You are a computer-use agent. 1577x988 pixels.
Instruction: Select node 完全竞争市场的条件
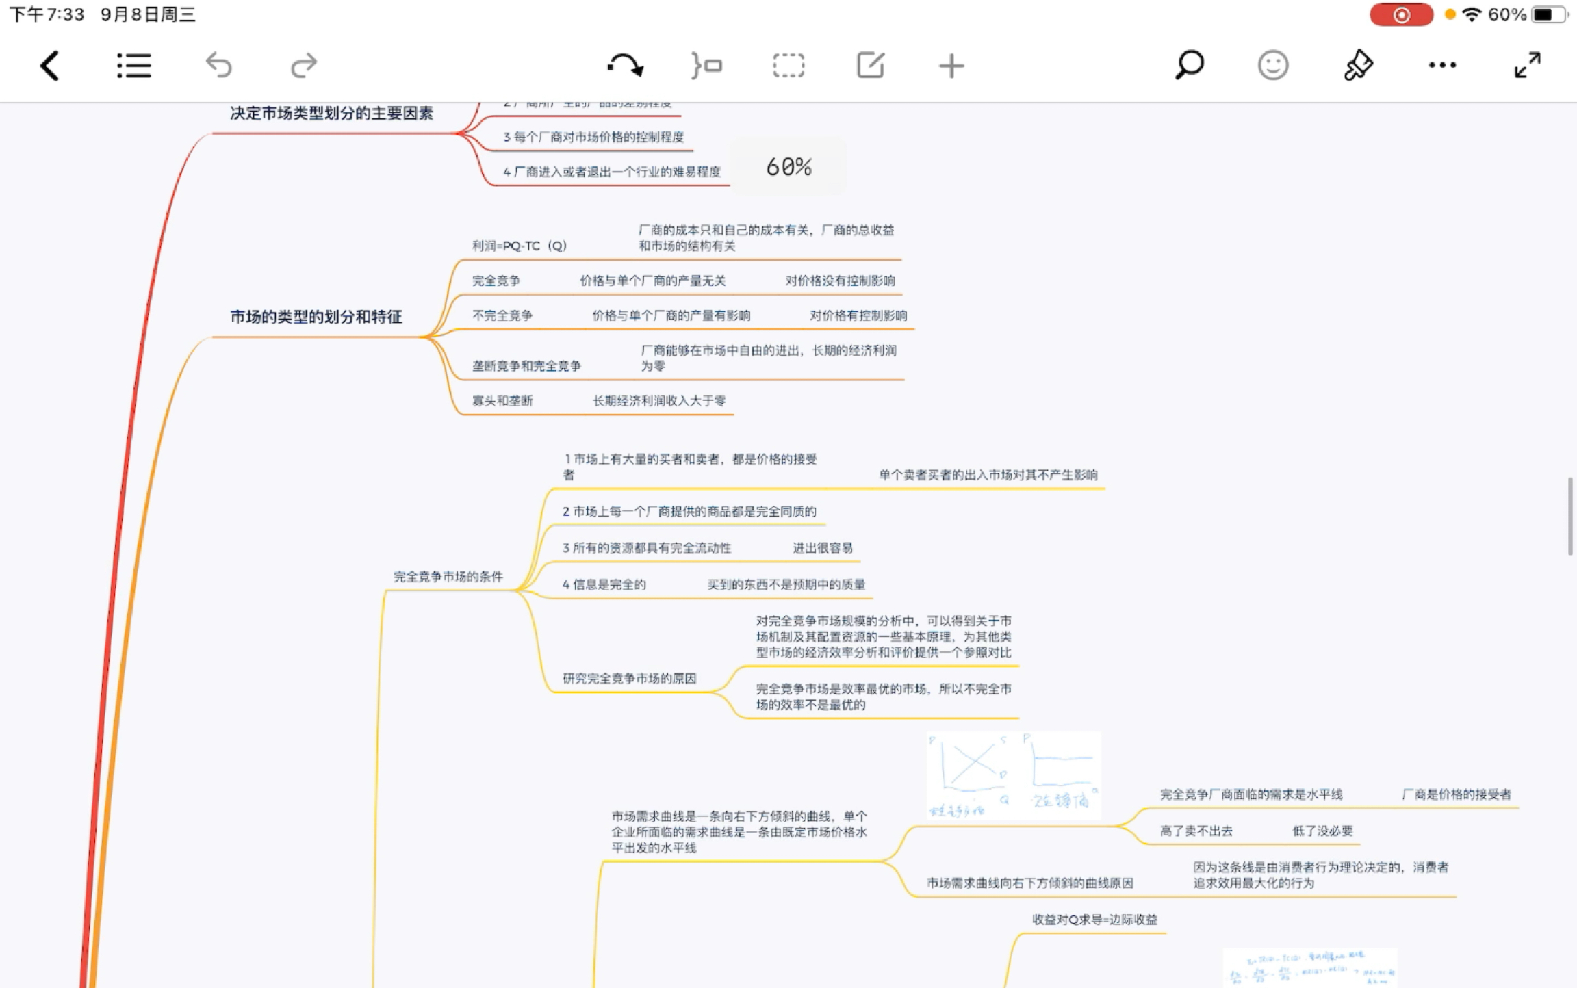pos(448,577)
